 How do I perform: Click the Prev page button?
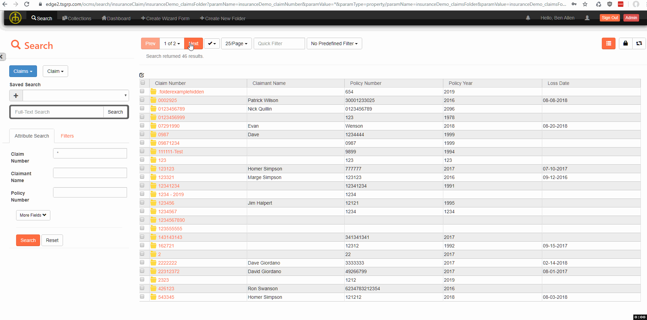pyautogui.click(x=150, y=43)
